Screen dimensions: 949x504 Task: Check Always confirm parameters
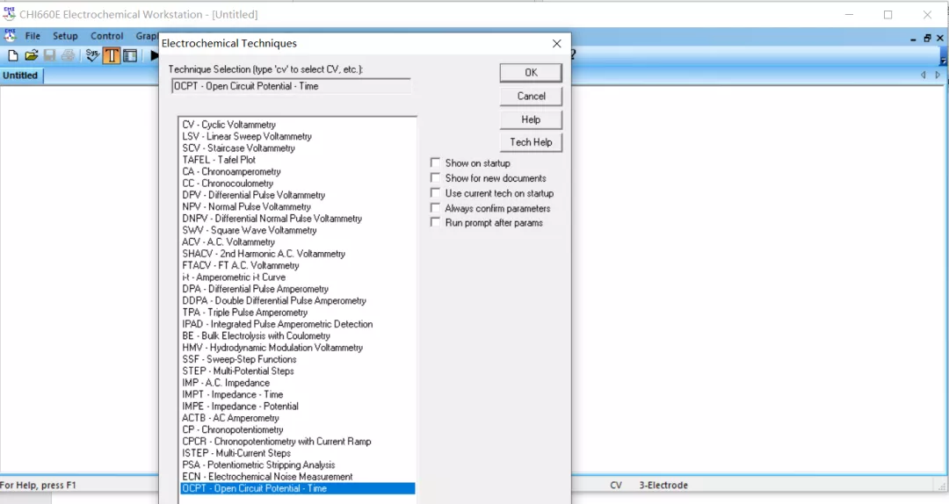click(435, 208)
